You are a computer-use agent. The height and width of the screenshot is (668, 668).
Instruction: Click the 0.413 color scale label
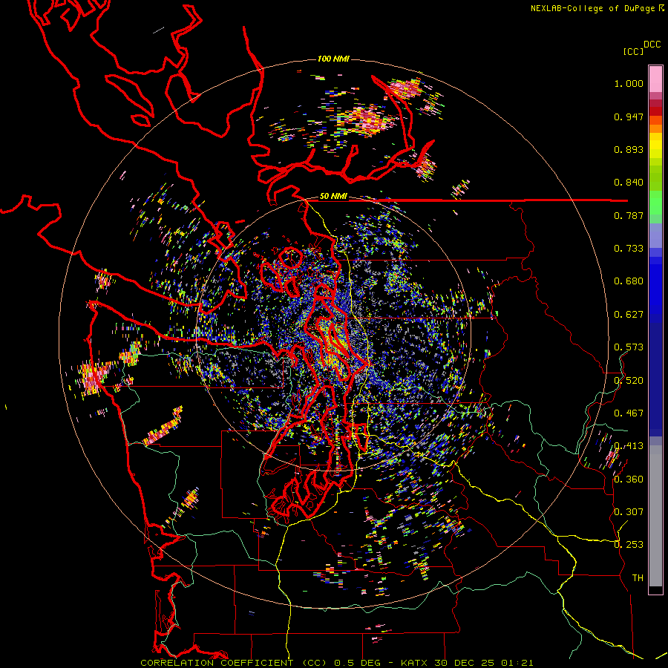tap(629, 446)
